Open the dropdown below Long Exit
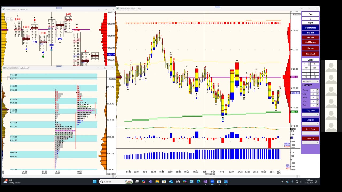Screen dimensions: 342x192 [310, 124]
